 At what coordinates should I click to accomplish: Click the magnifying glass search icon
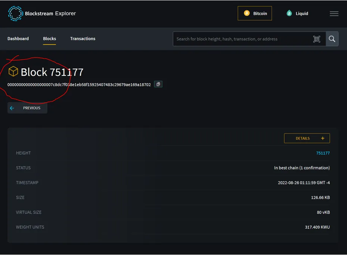pos(332,39)
